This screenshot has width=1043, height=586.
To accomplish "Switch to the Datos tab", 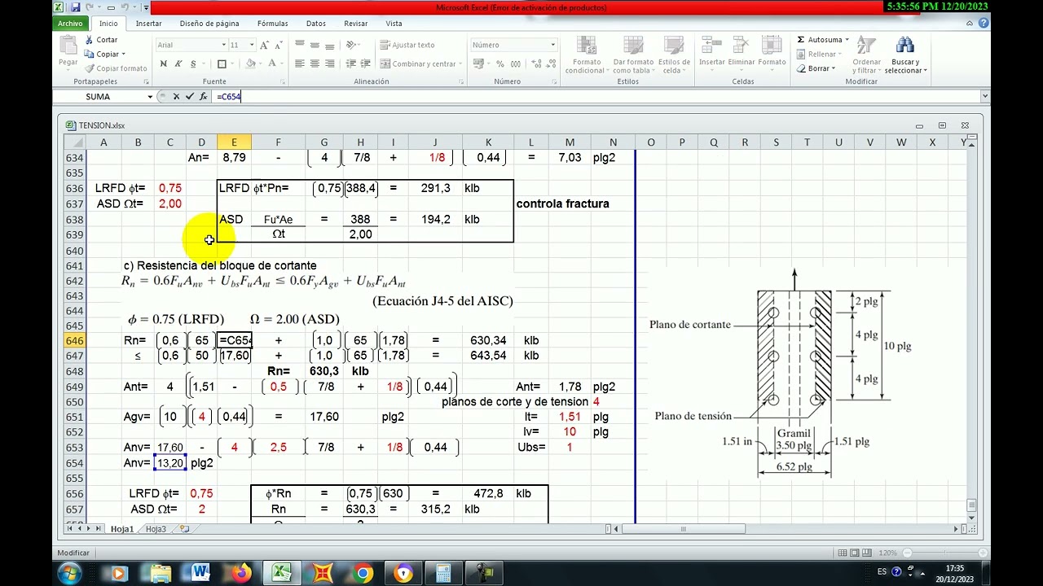I will coord(315,24).
